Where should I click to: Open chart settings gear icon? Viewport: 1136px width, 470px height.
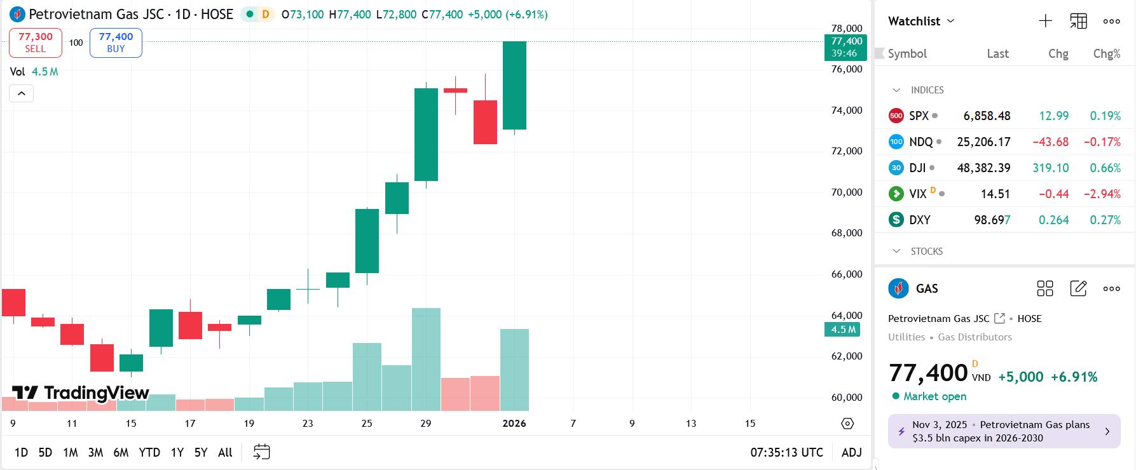pos(847,424)
